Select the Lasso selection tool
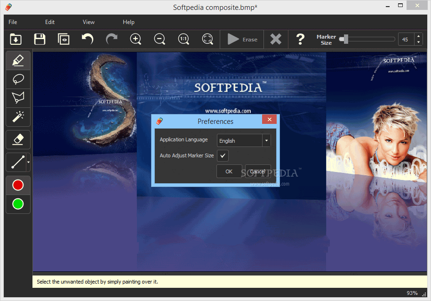 (18, 79)
